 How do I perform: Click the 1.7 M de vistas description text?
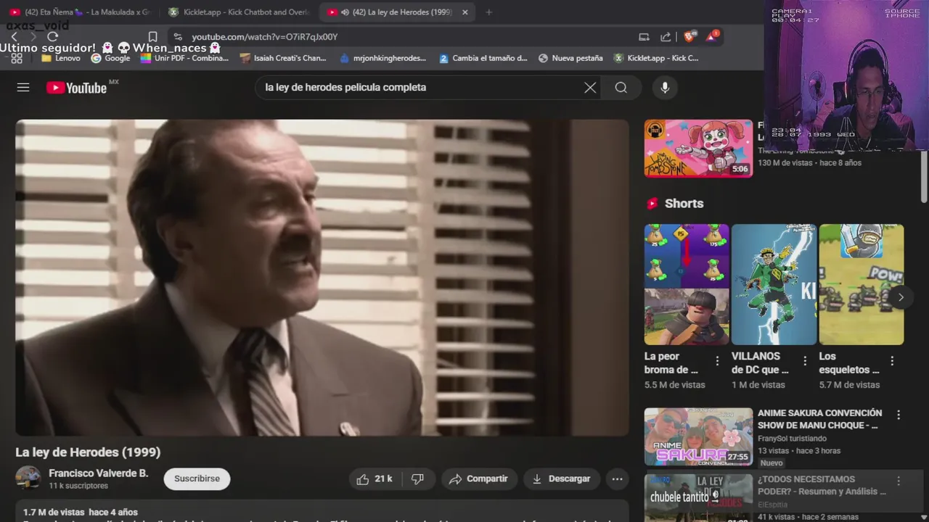pyautogui.click(x=80, y=513)
